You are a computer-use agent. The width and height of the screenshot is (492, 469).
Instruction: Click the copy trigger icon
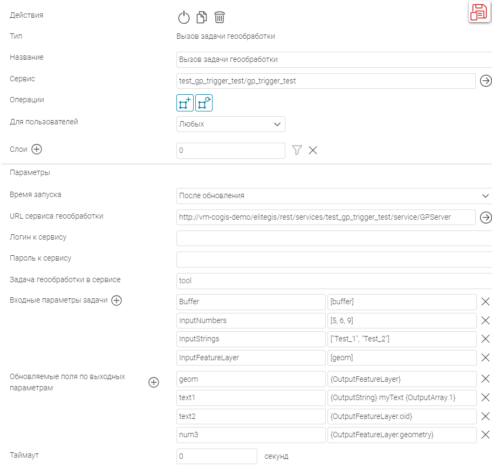[202, 17]
